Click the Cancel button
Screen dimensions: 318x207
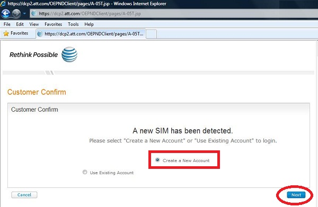pos(24,195)
